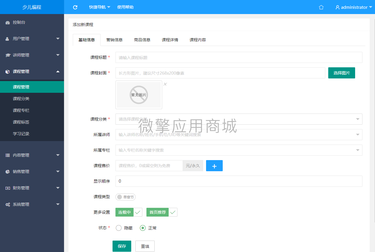This screenshot has width=375, height=252.
Task: Expand the 销售管理 sidebar menu
Action: (x=58, y=172)
